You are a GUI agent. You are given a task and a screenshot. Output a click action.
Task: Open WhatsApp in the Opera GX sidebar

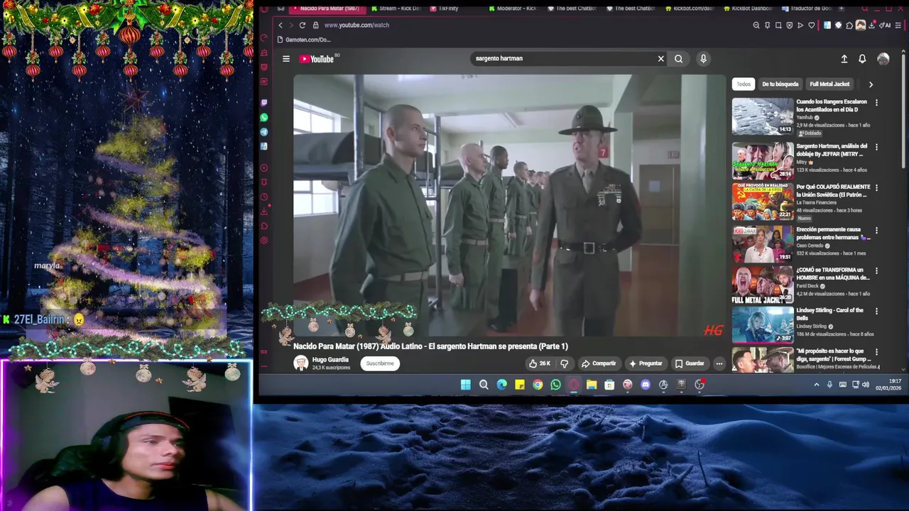[x=264, y=117]
